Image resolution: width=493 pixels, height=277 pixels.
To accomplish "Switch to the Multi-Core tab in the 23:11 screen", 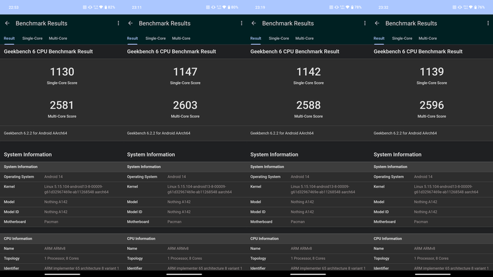I will (181, 38).
